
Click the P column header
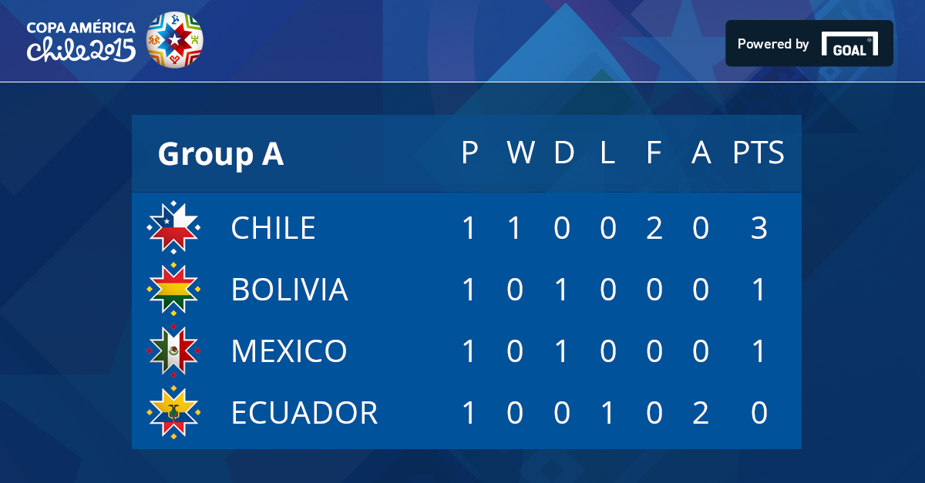[x=469, y=153]
